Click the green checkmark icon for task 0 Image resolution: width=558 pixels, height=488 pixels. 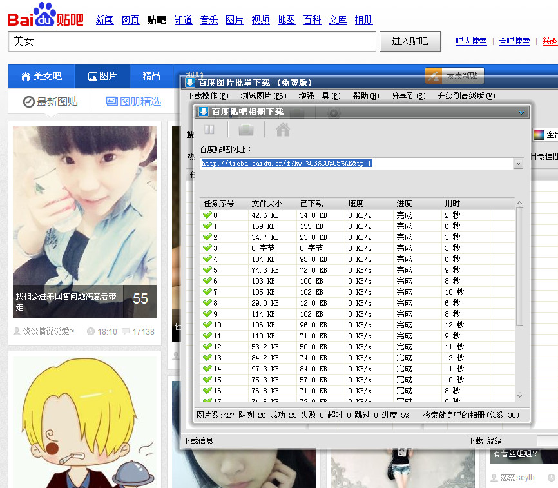[207, 215]
